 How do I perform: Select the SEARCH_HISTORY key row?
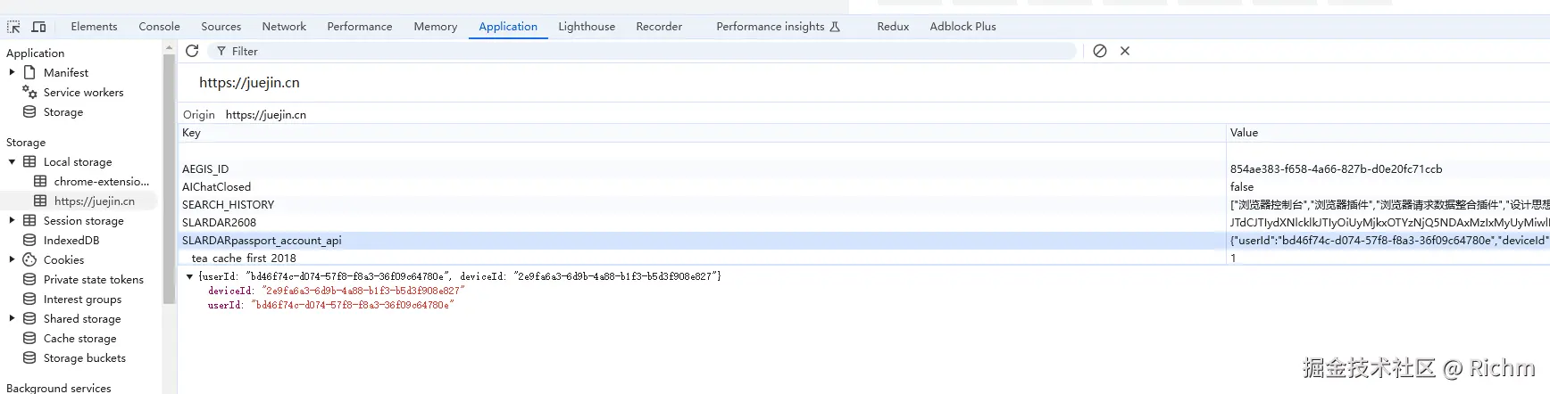pos(229,204)
